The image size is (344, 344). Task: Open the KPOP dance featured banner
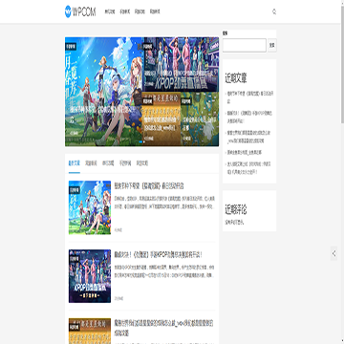tap(181, 64)
